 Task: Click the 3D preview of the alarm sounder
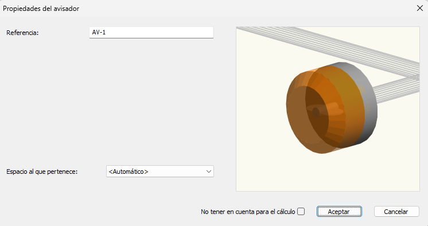coord(328,109)
